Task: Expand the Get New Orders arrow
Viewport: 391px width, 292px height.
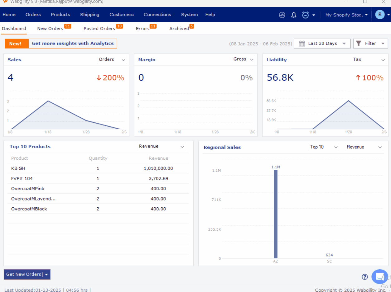Action: click(46, 275)
